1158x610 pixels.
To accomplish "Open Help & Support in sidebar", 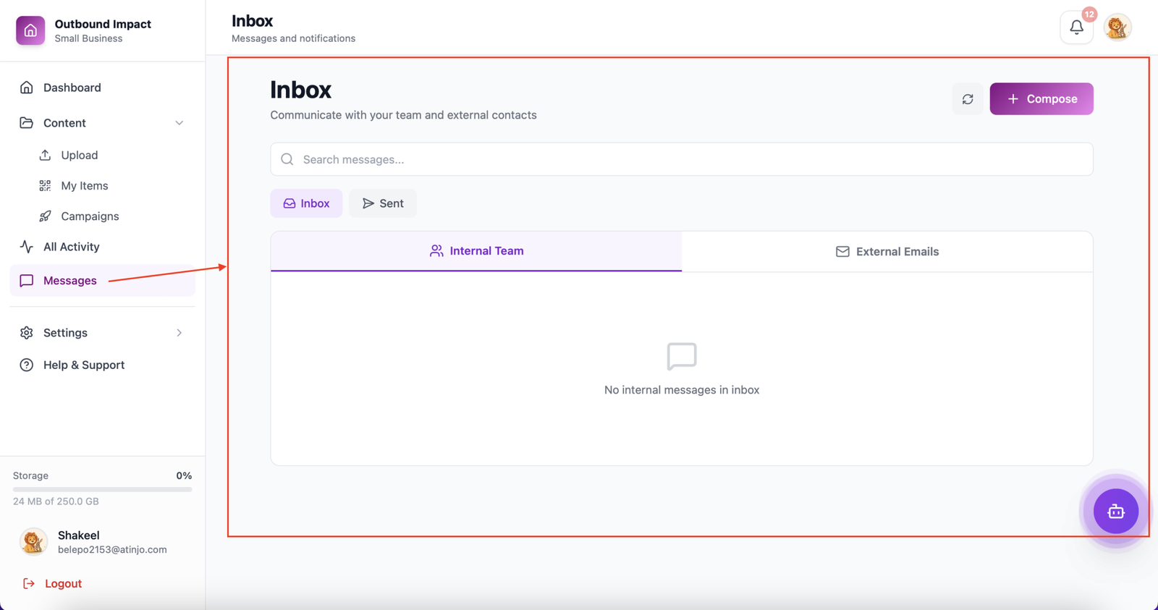I will tap(83, 365).
